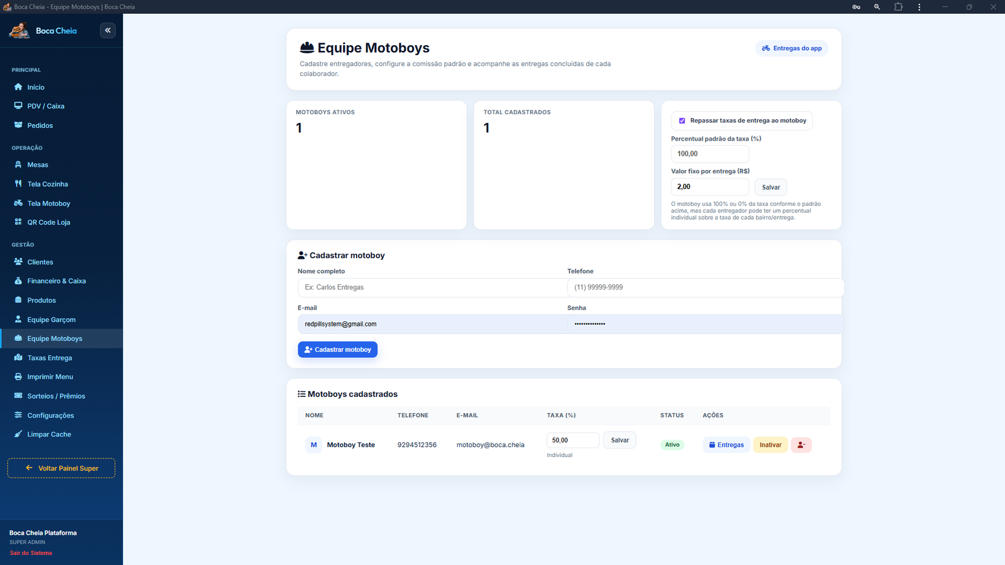Click Inativar for Motoboy Teste

770,445
